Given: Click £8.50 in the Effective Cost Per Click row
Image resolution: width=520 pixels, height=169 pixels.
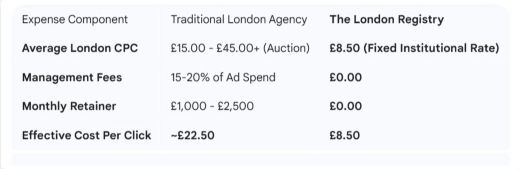Looking at the screenshot, I should pyautogui.click(x=344, y=136).
